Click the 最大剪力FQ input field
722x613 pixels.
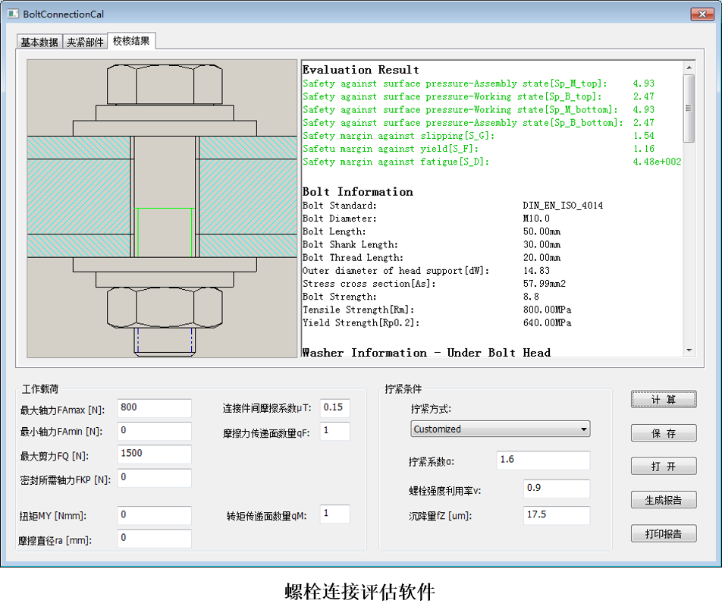pos(154,454)
